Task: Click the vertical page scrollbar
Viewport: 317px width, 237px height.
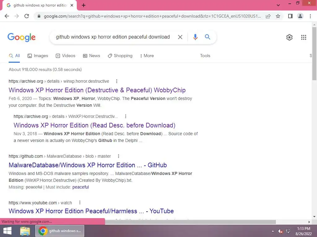Action: pos(314,54)
